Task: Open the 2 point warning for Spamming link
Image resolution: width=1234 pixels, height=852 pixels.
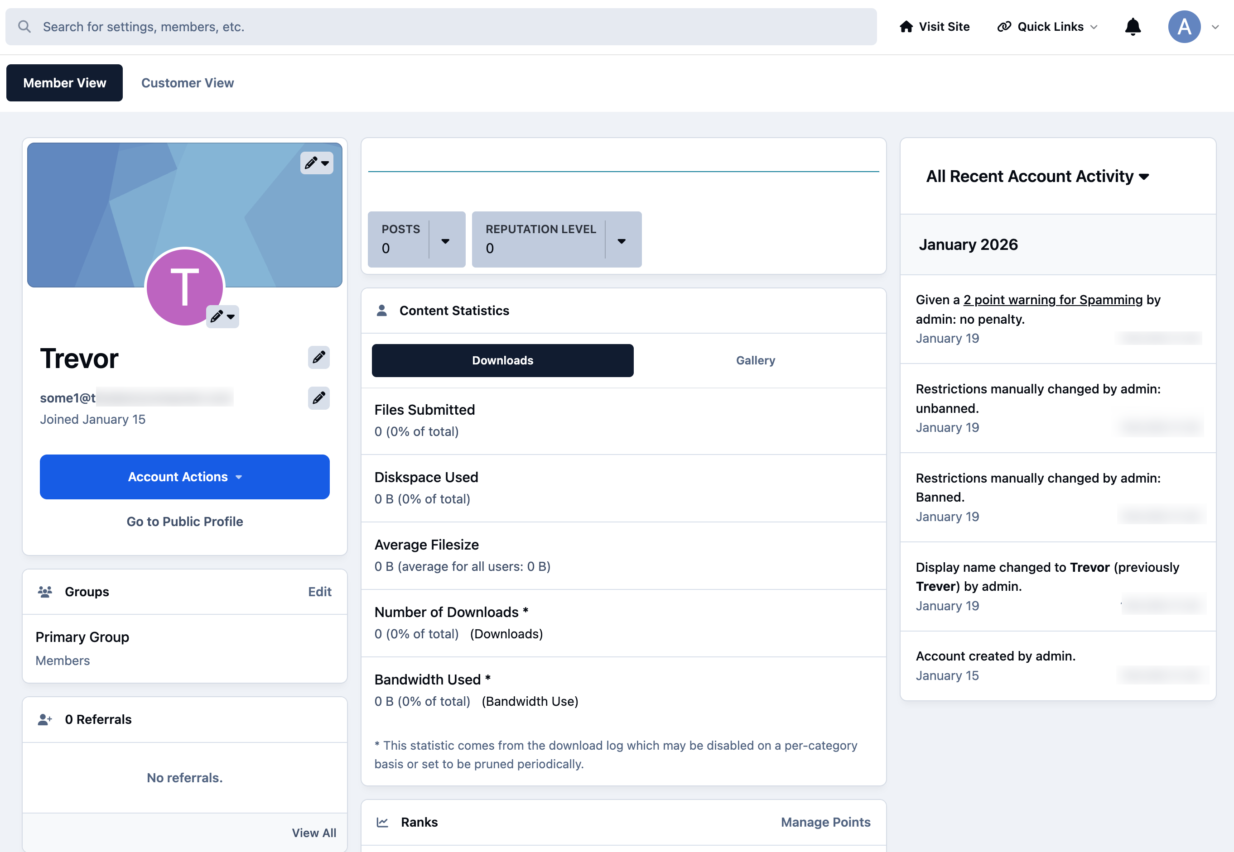Action: pyautogui.click(x=1053, y=300)
